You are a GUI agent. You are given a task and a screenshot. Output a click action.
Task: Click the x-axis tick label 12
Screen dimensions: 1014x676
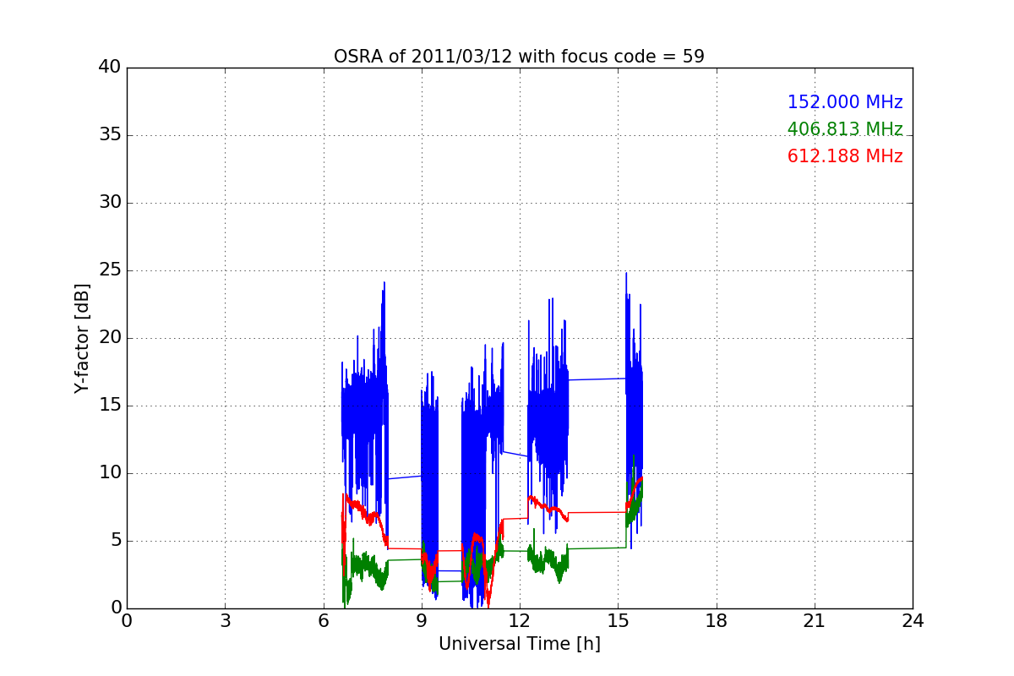pos(520,621)
